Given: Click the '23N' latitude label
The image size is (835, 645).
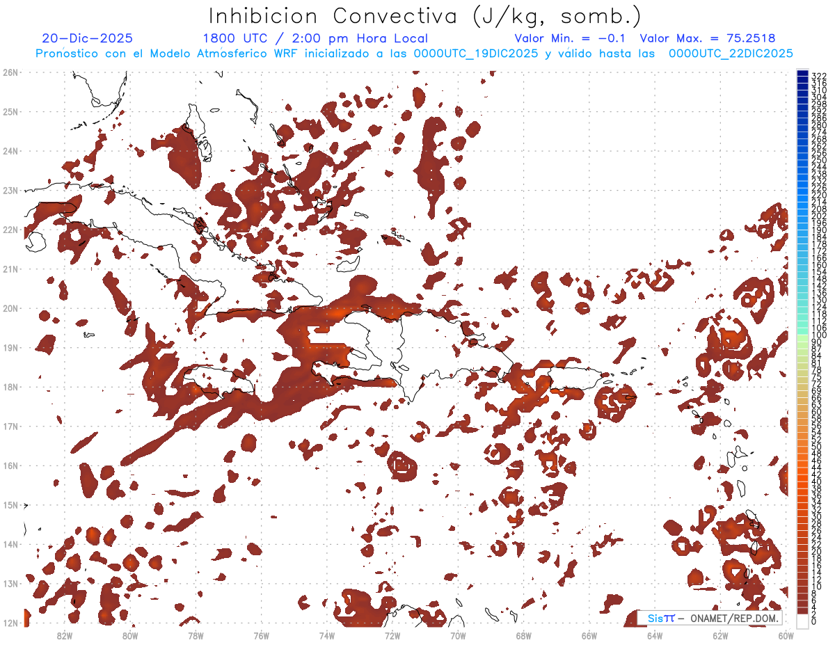Looking at the screenshot, I should pos(10,190).
